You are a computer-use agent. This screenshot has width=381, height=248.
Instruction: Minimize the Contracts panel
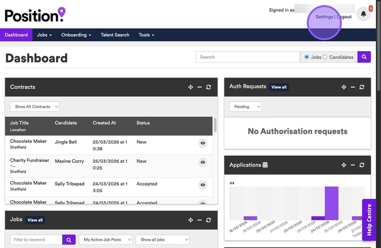pyautogui.click(x=199, y=87)
